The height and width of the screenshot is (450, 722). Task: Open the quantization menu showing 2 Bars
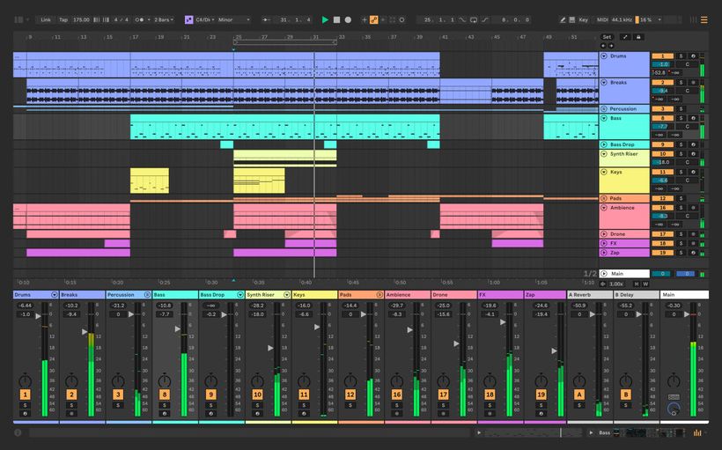click(164, 19)
